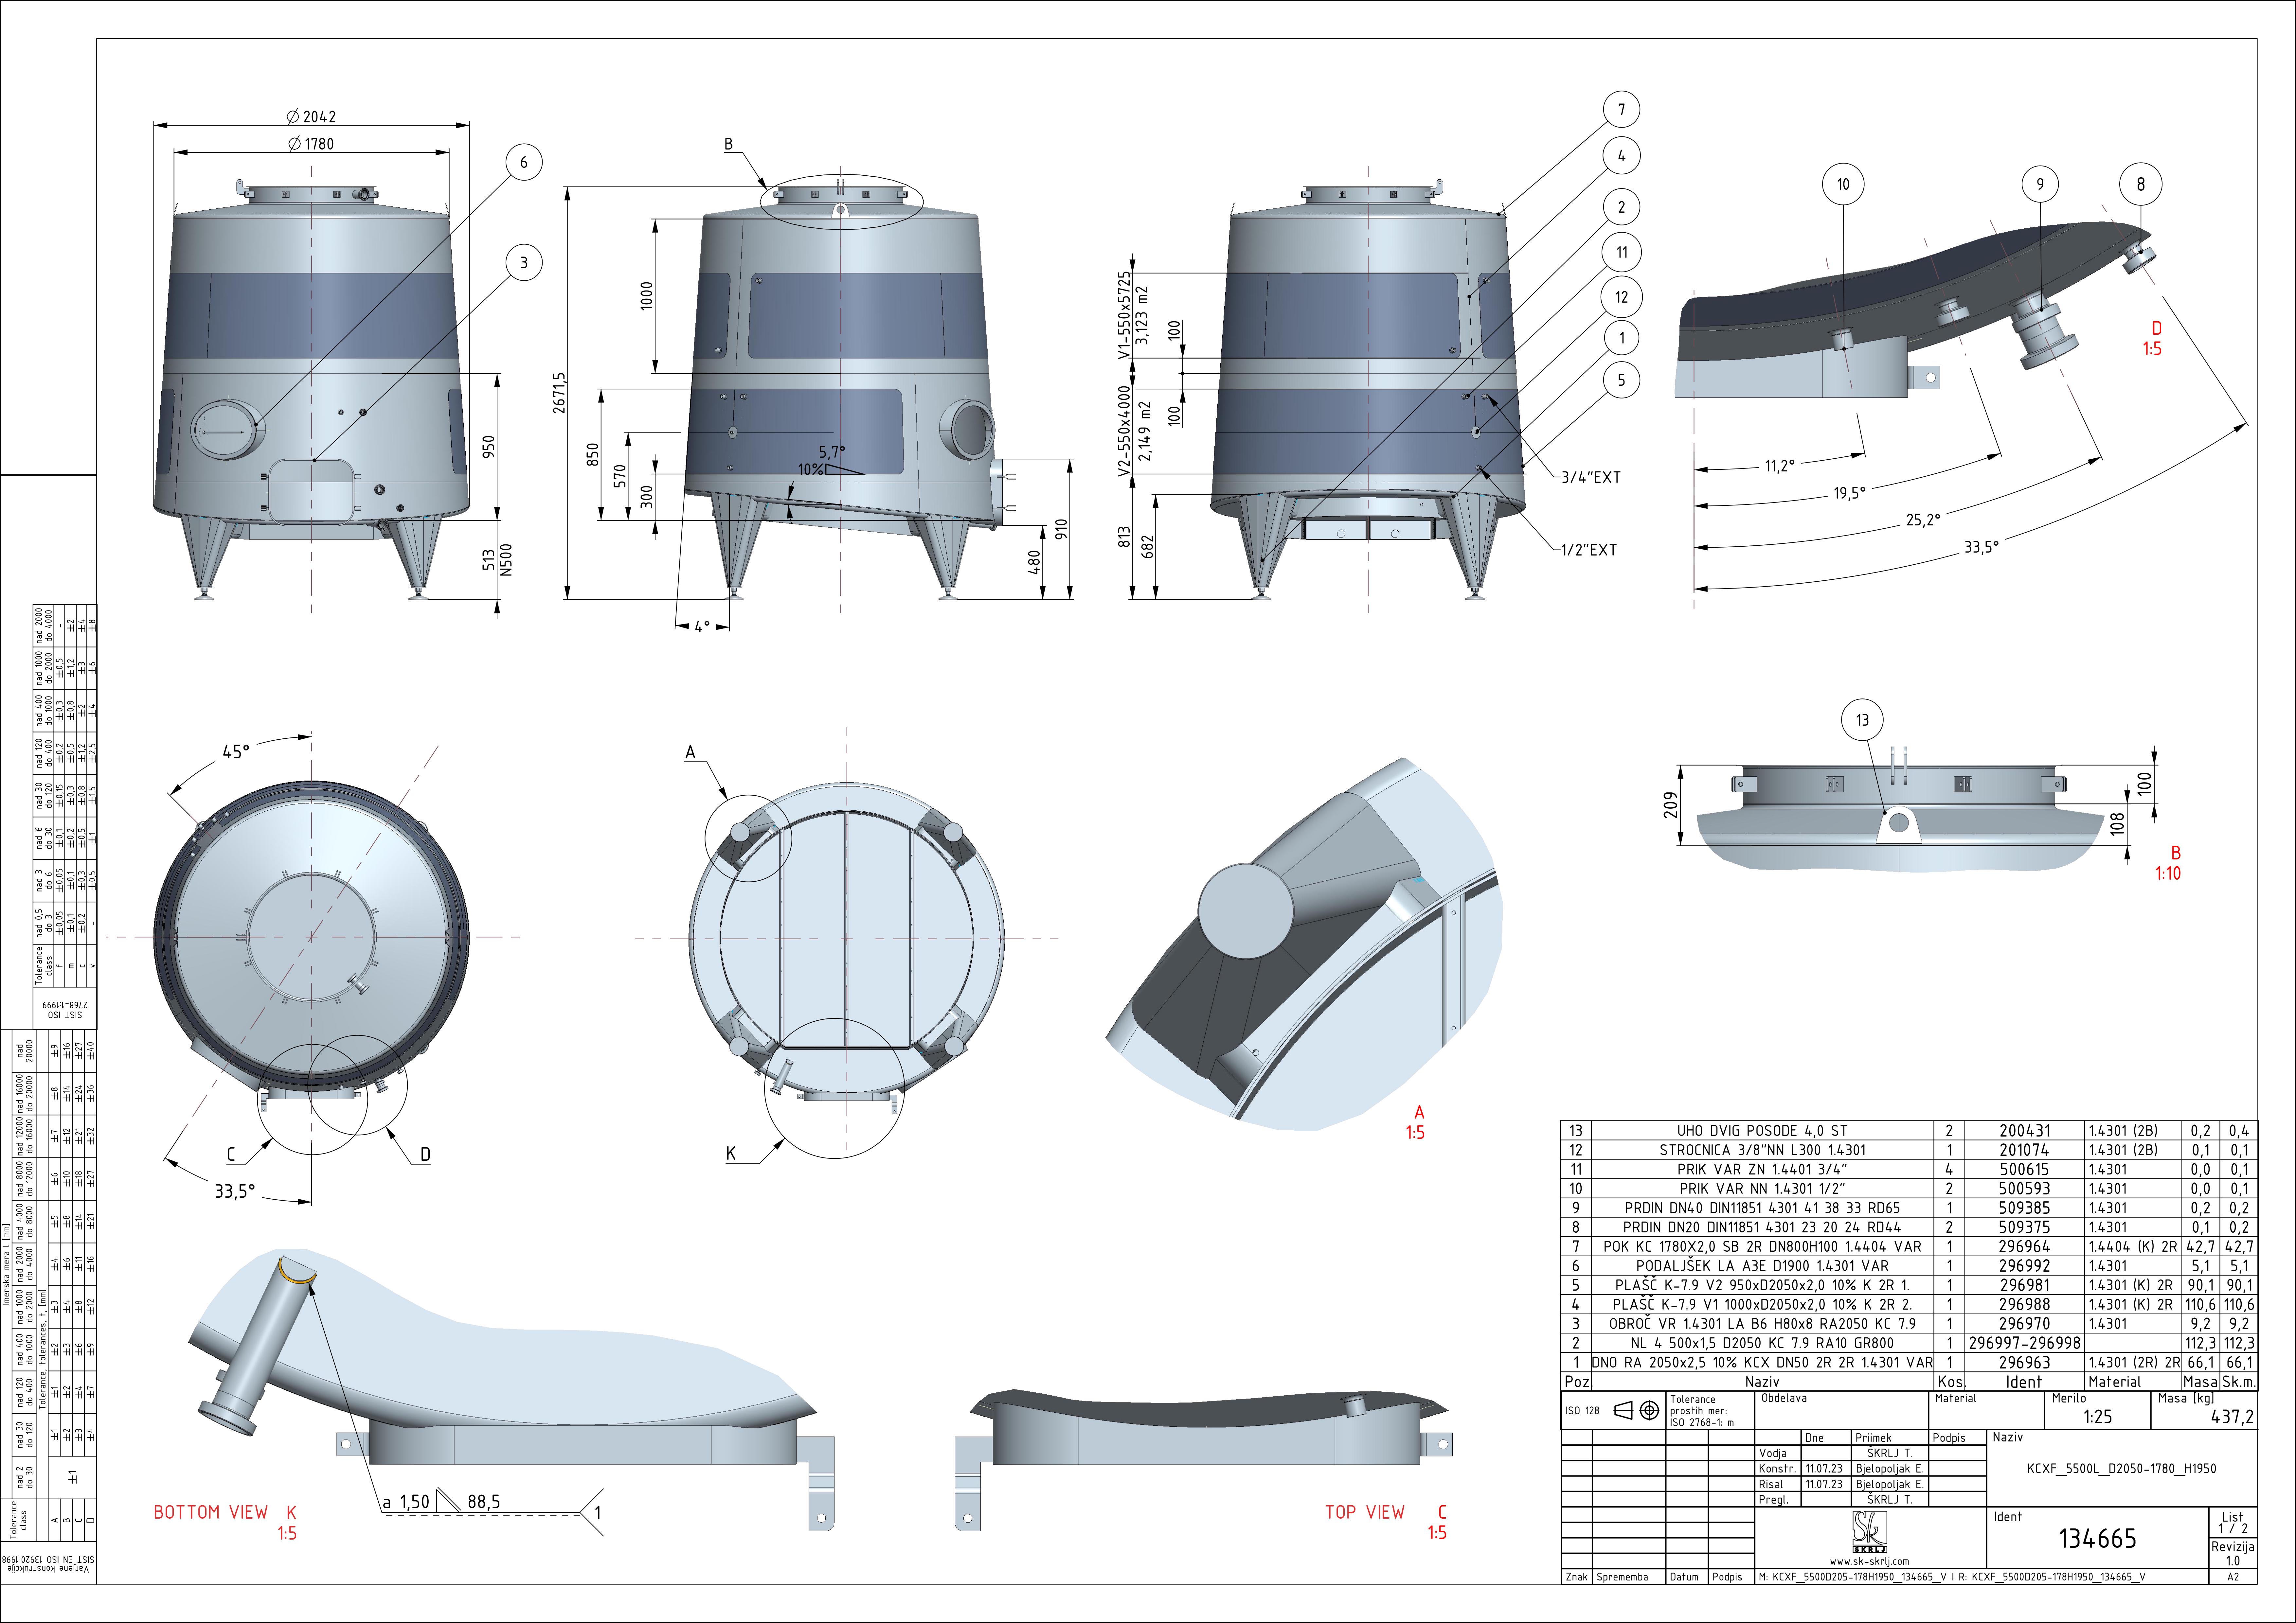Select balloon callout number 9

tap(2040, 184)
